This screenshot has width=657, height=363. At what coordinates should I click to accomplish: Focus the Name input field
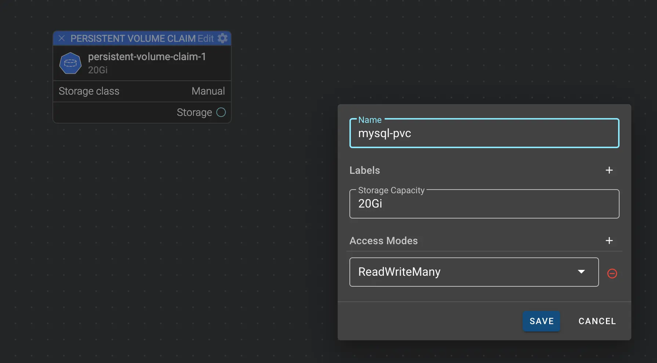coord(484,133)
